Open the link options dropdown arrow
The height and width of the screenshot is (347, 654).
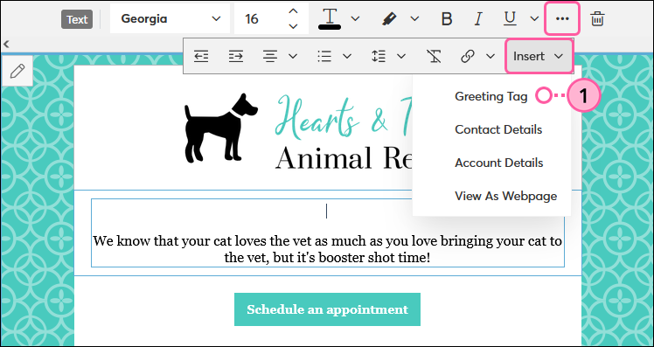tap(491, 56)
